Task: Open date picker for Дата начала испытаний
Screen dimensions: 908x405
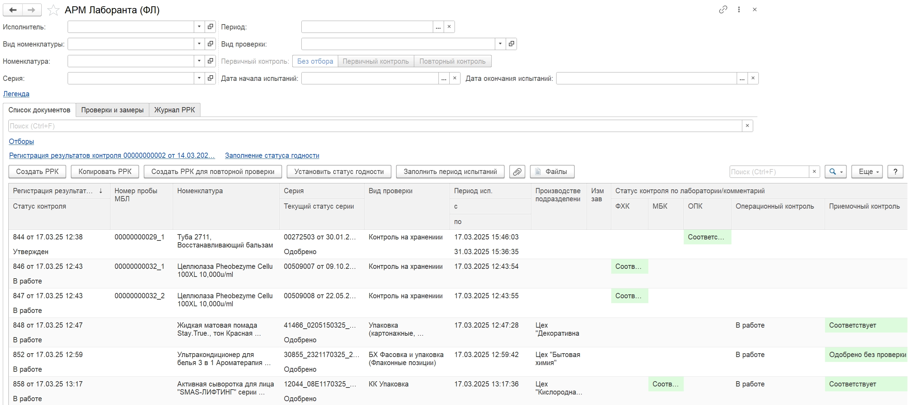Action: pos(443,78)
